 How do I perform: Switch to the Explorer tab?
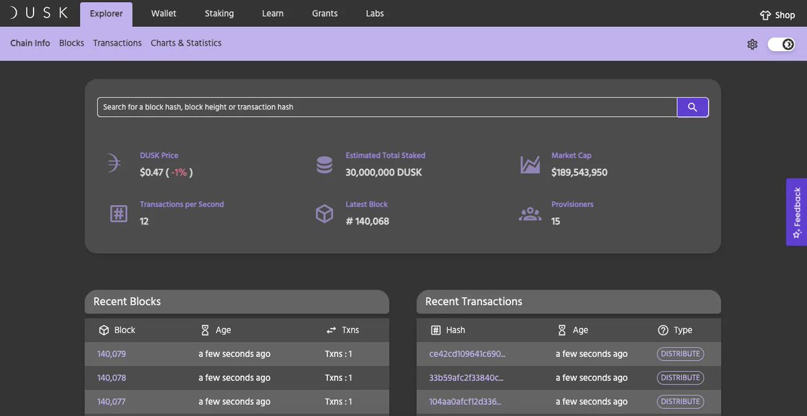[106, 14]
